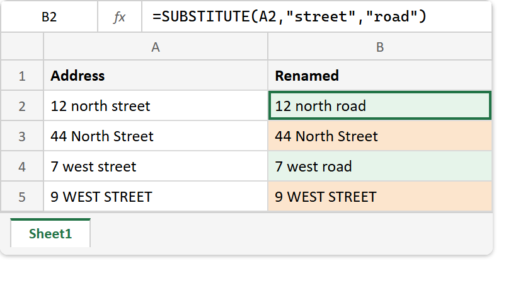Select cell "7 west road"
This screenshot has width=523, height=285.
380,166
